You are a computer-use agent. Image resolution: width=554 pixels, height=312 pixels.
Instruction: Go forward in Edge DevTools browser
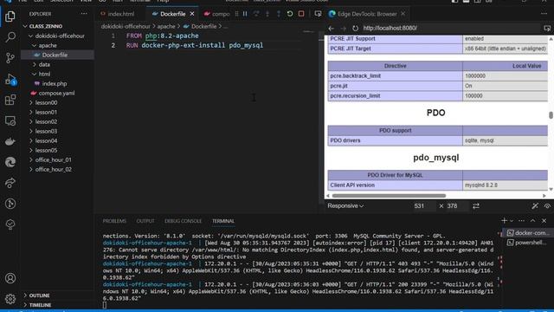(343, 28)
